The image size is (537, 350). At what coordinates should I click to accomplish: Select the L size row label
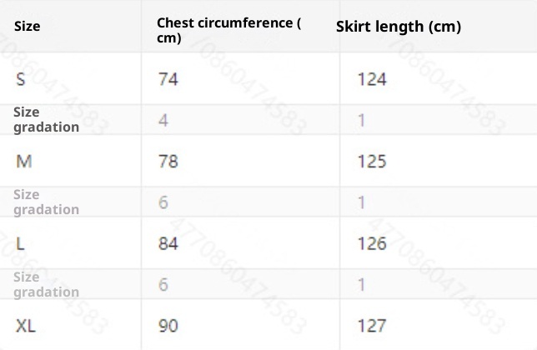(x=21, y=243)
